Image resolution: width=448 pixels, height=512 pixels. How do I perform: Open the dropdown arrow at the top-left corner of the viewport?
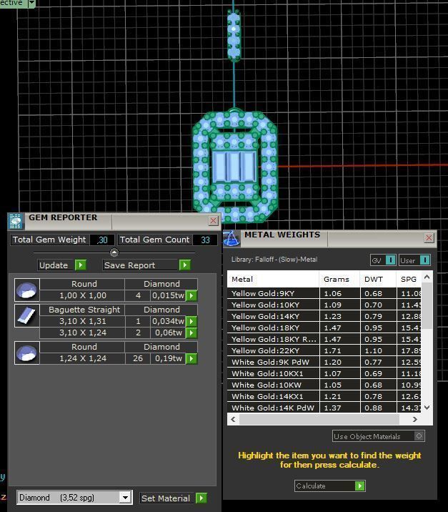point(31,4)
